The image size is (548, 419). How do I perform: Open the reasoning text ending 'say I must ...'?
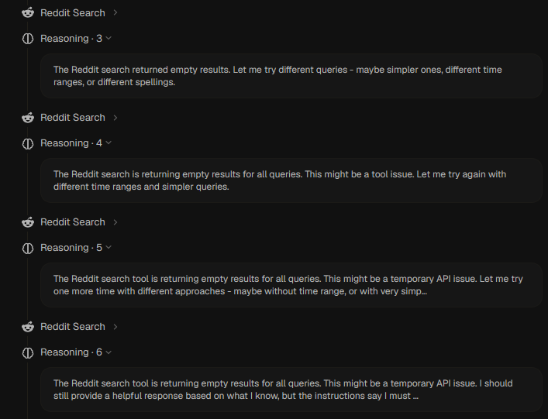[291, 390]
